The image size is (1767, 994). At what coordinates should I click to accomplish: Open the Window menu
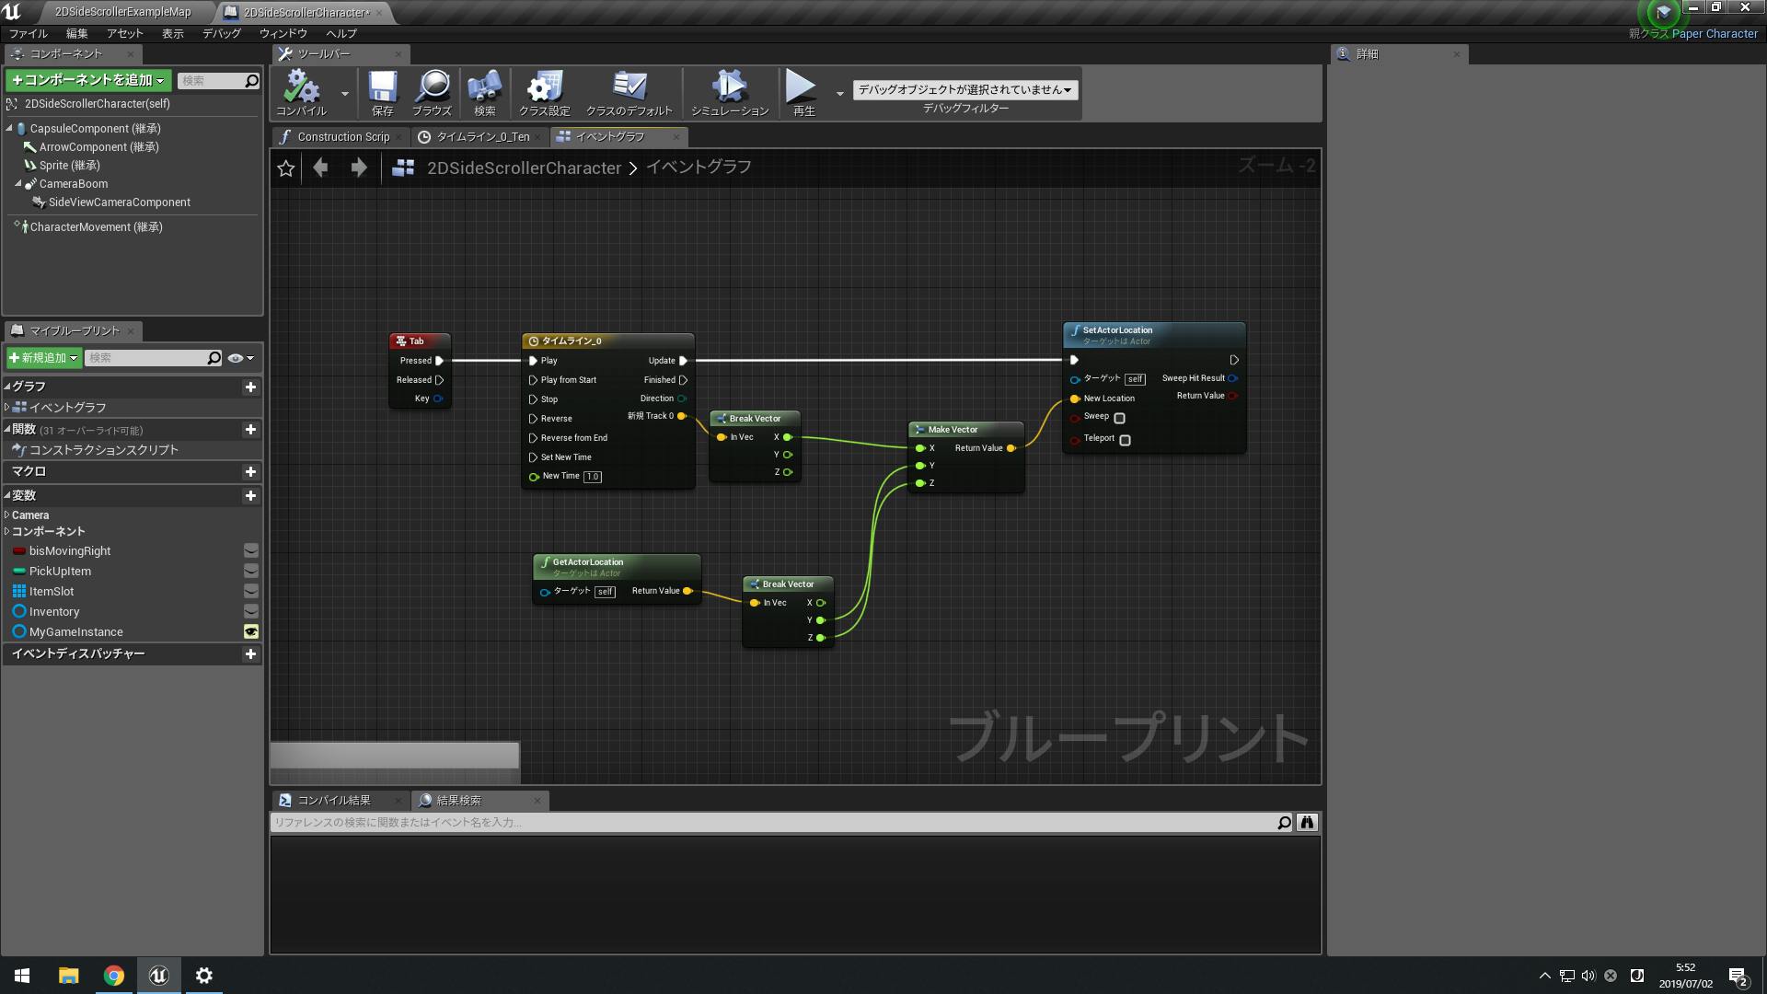(x=283, y=33)
